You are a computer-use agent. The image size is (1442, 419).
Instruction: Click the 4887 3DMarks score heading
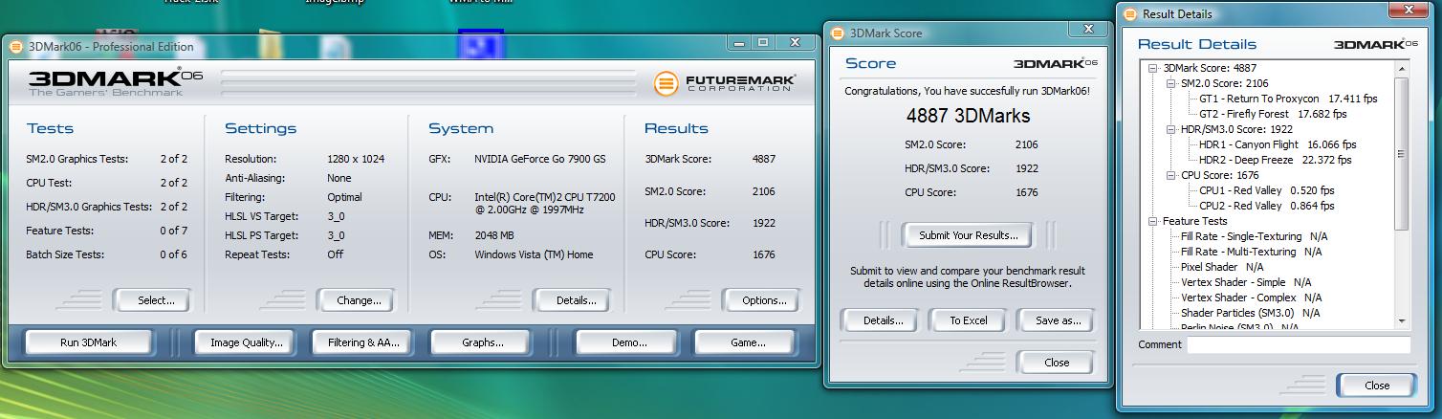(968, 116)
